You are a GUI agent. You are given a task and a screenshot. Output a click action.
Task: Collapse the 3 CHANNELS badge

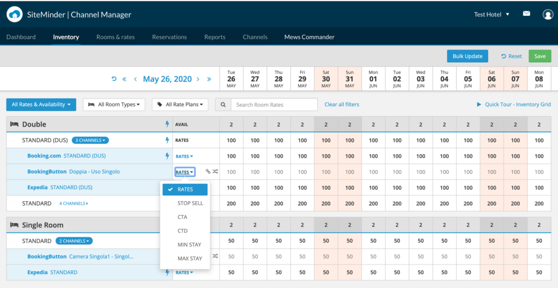[x=90, y=140]
